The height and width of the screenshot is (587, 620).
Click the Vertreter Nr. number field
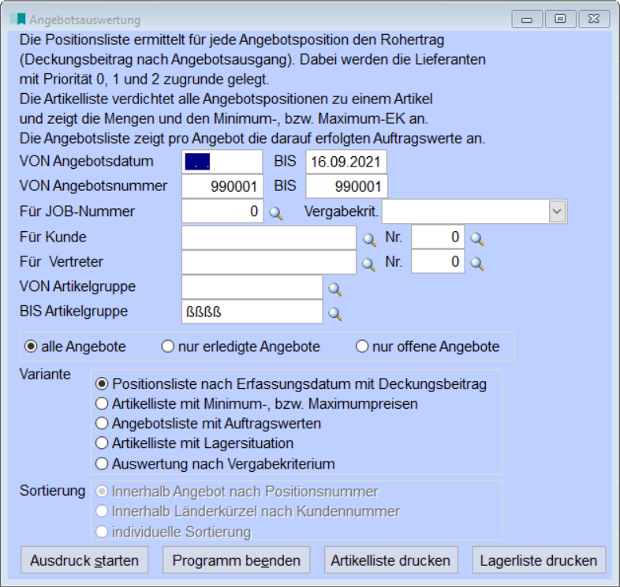click(438, 262)
